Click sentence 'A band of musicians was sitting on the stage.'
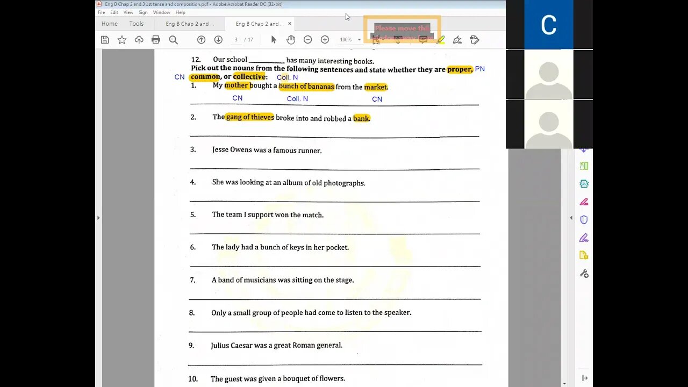This screenshot has height=387, width=688. [x=283, y=280]
